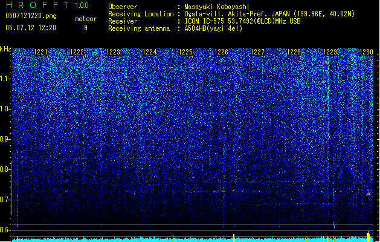Click the Receiving Location label

[x=141, y=14]
